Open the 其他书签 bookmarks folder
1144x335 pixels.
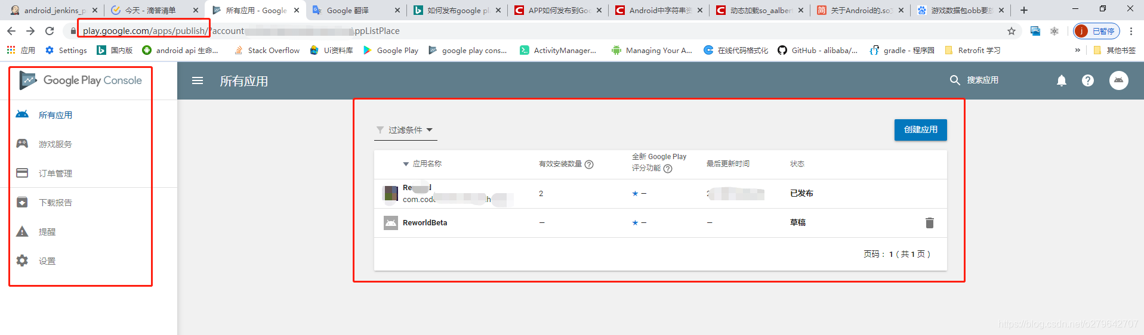1114,51
